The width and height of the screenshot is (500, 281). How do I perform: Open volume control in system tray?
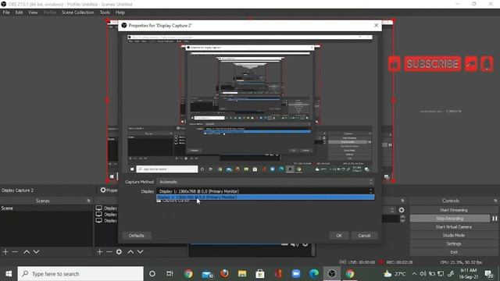point(423,274)
